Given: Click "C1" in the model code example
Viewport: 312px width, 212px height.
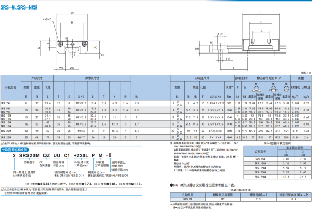Looking at the screenshot, I should pyautogui.click(x=67, y=155).
